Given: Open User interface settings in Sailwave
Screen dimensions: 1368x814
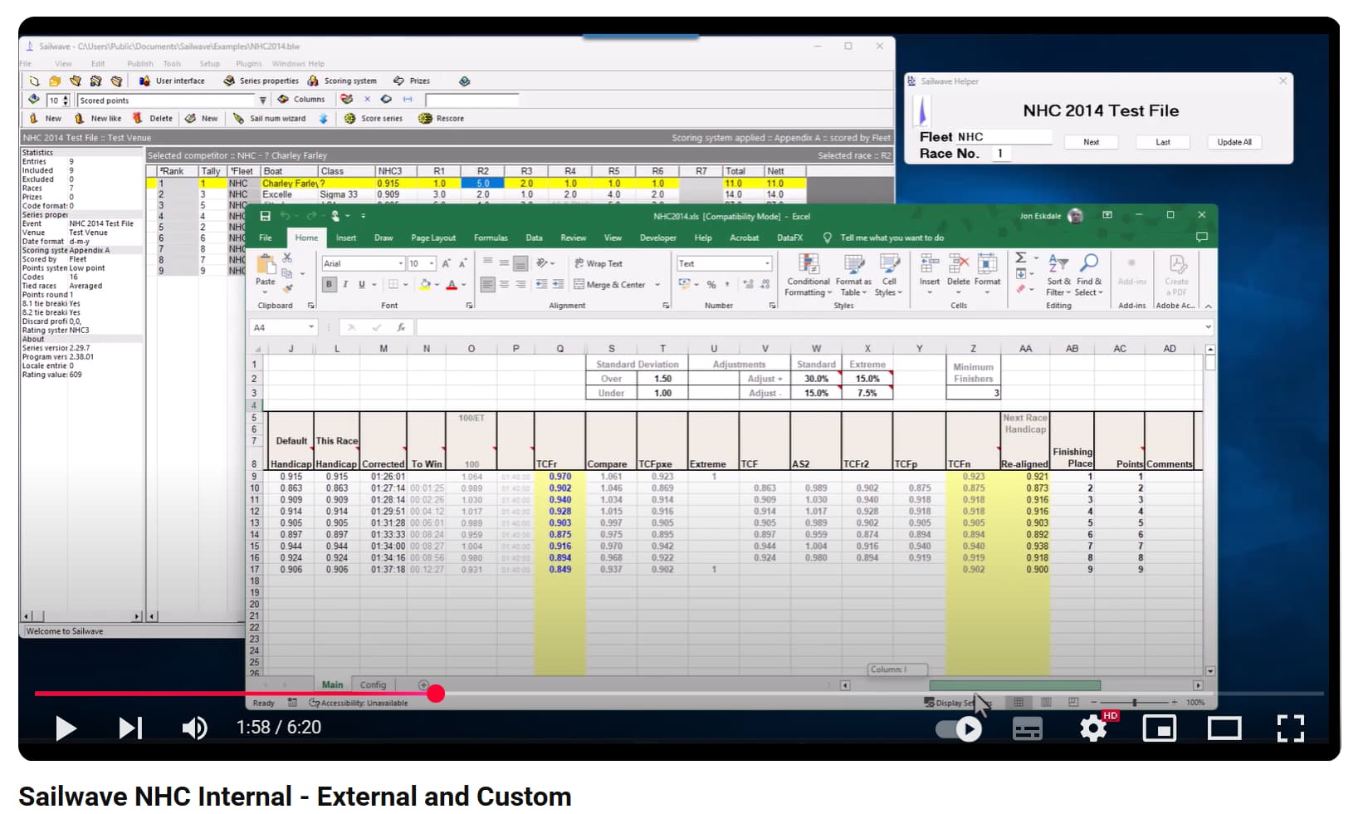Looking at the screenshot, I should tap(172, 81).
